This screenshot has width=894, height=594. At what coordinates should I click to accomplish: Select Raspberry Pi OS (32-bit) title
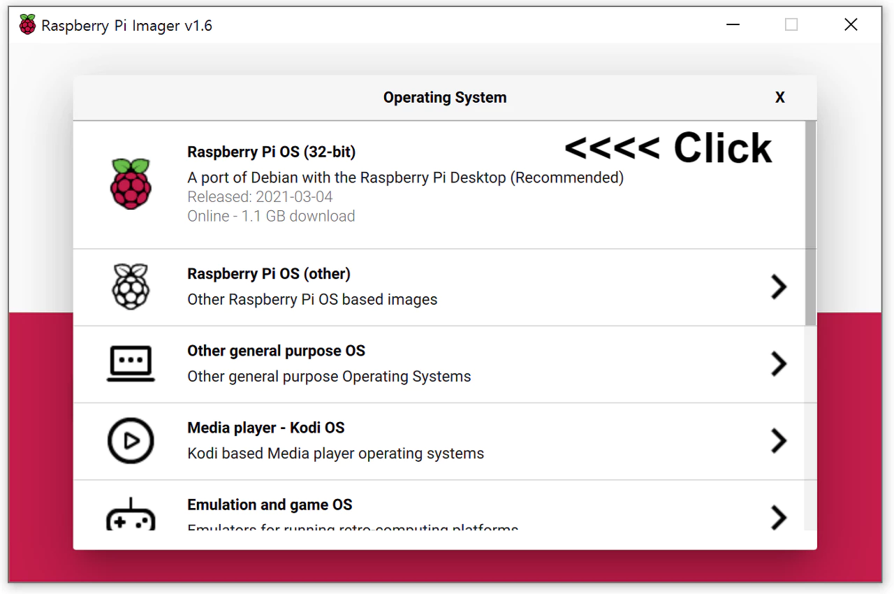(272, 152)
